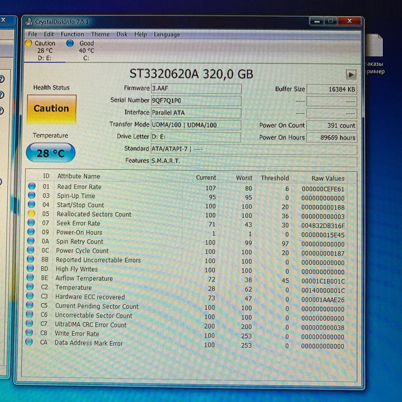Select raw value 000000000038
This screenshot has height=402, width=402.
(323, 328)
